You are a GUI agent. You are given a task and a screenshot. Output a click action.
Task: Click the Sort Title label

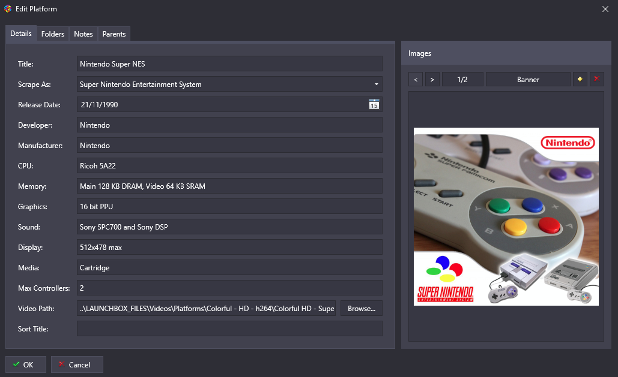point(32,328)
